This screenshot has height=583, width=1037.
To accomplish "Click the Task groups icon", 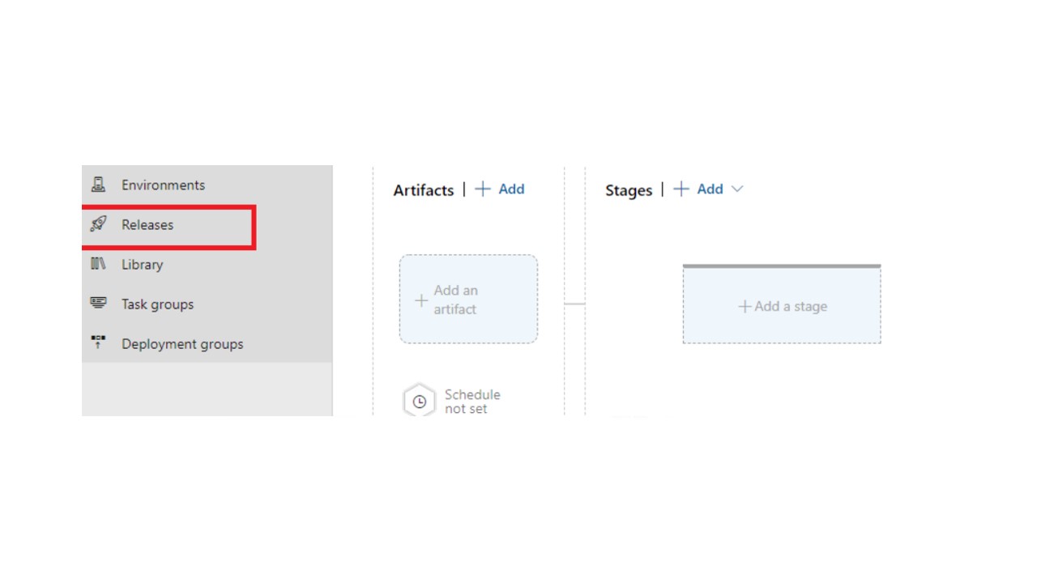I will [98, 304].
